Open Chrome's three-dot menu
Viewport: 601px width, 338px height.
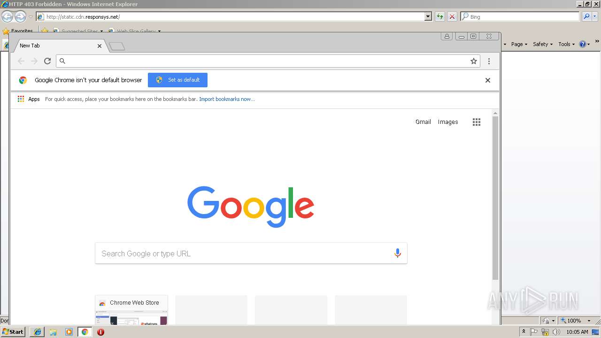tap(489, 61)
